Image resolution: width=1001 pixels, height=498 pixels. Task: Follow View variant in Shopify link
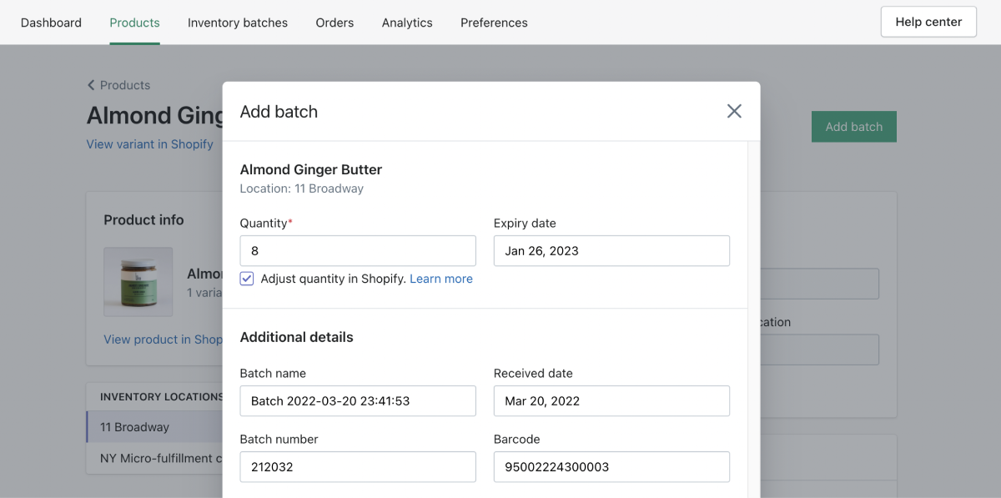tap(150, 144)
